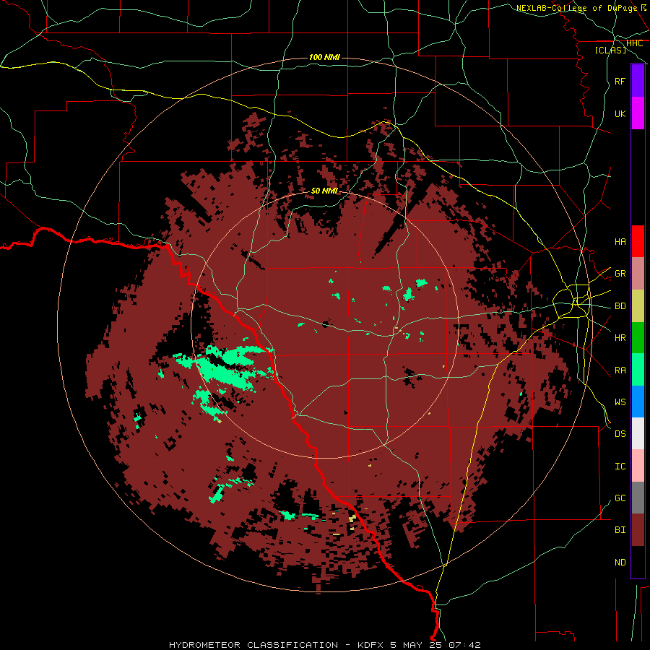Click the 'BI' legend label
Viewport: 650px width, 650px height.
620,530
